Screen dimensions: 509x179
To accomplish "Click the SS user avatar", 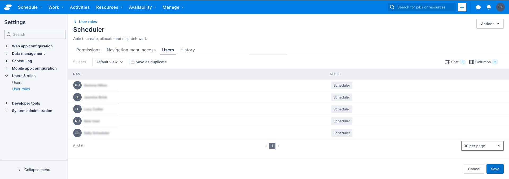I will click(x=77, y=133).
